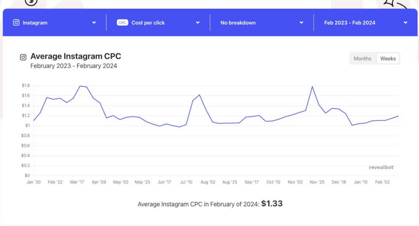Click the revealbot watermark logo
The image size is (419, 226).
pyautogui.click(x=381, y=167)
